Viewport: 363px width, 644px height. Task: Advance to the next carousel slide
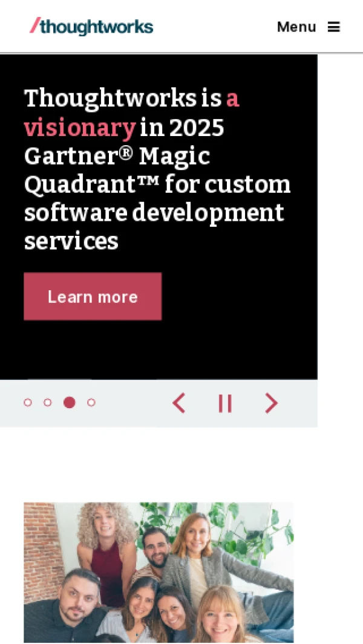point(271,403)
